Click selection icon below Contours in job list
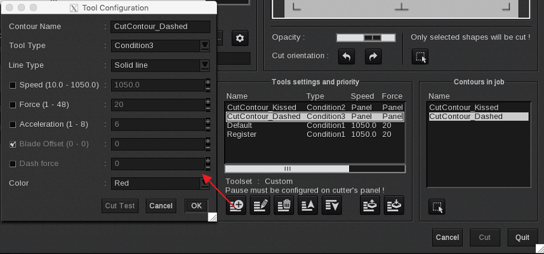The image size is (544, 254). click(x=436, y=206)
